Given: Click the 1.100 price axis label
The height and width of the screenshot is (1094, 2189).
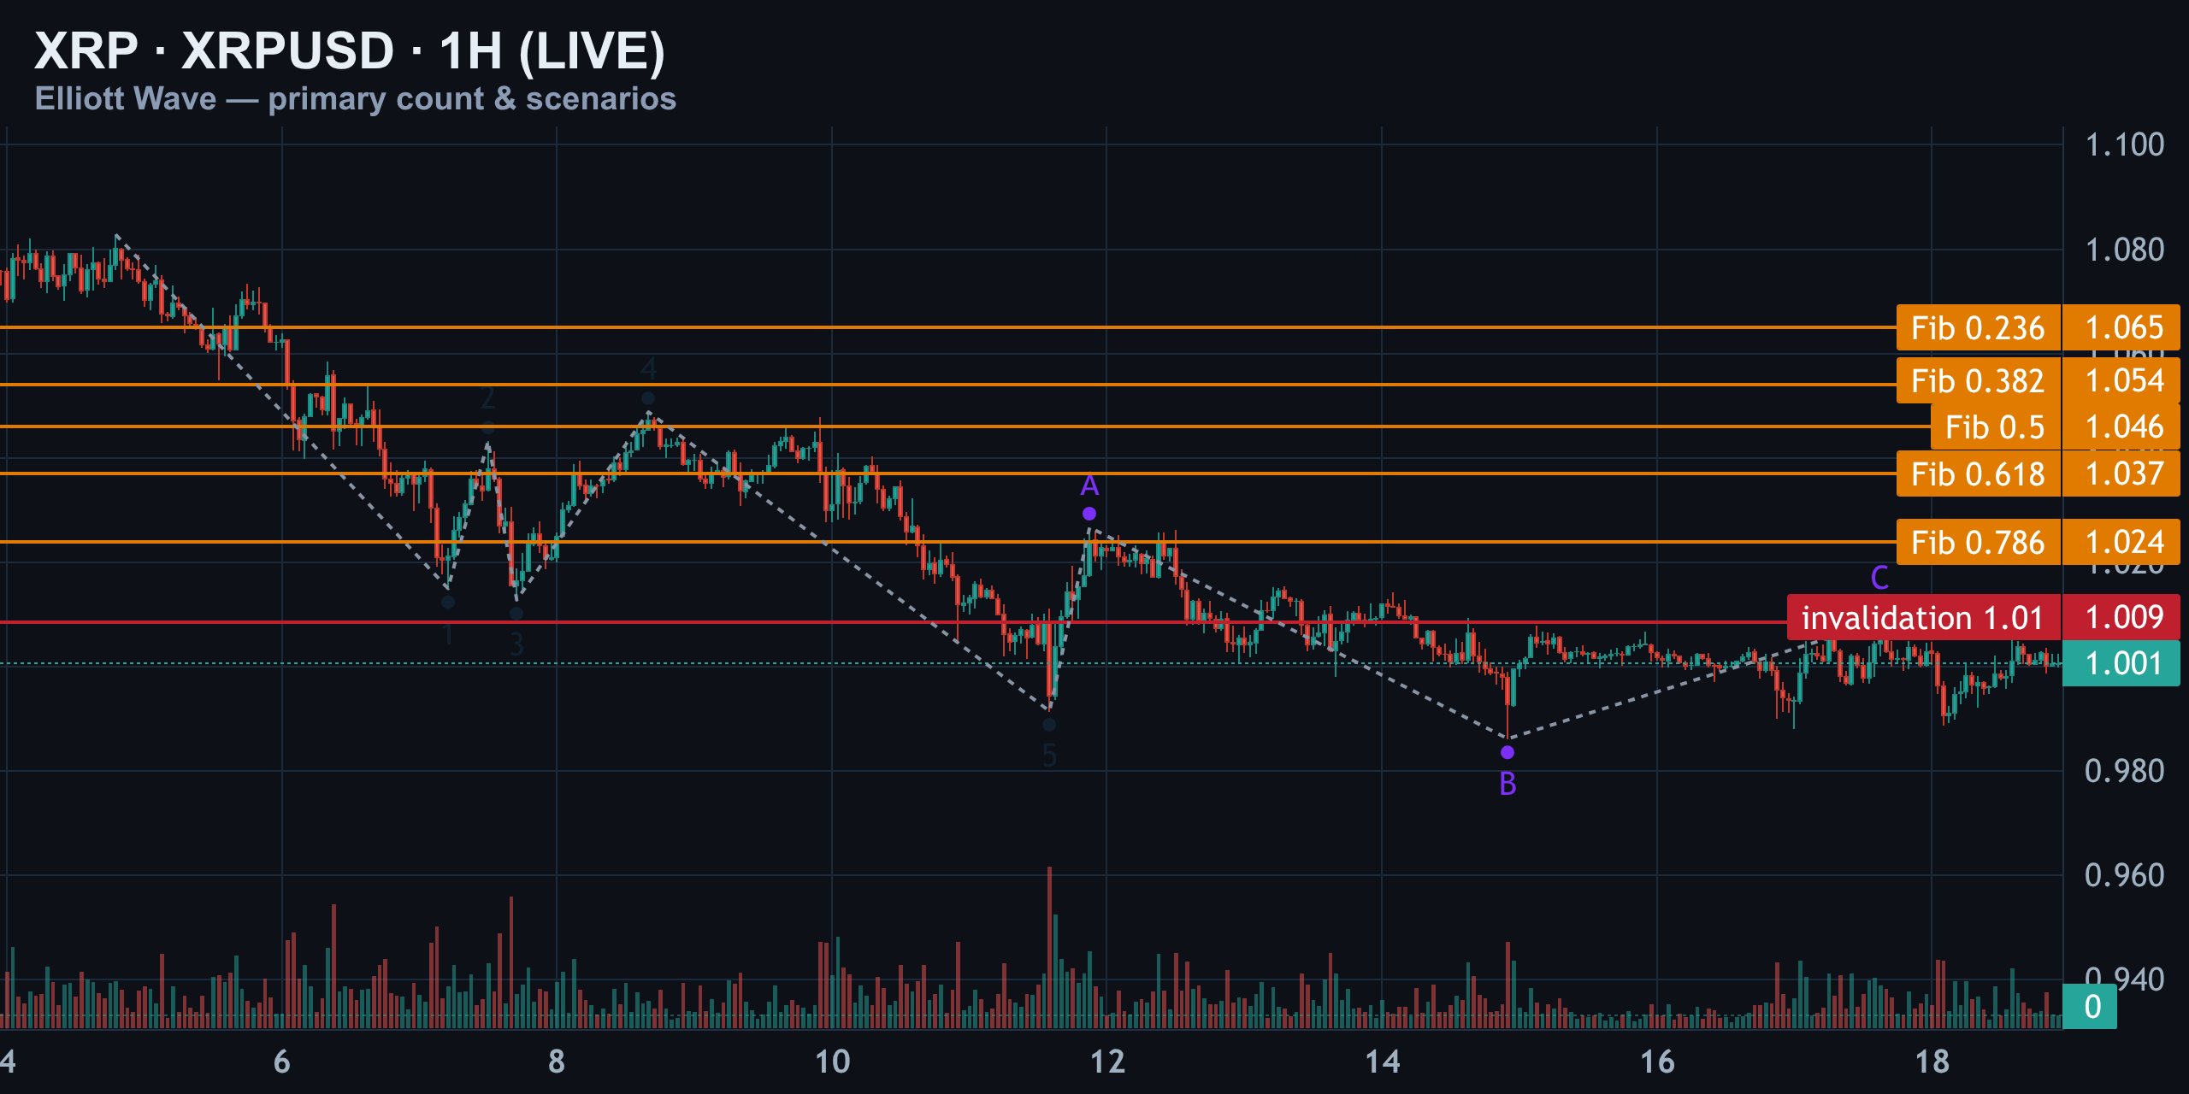Looking at the screenshot, I should pyautogui.click(x=2124, y=144).
